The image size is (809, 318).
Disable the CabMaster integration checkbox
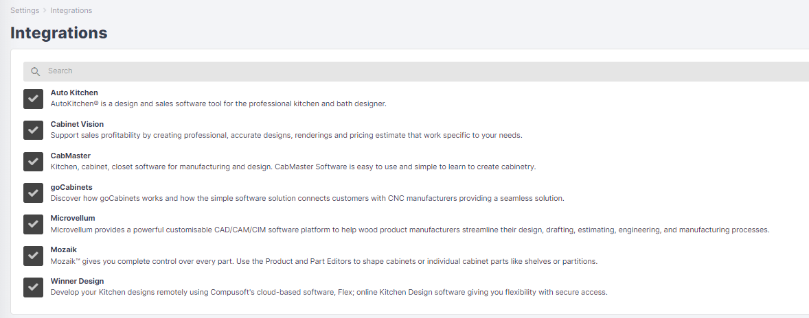33,162
